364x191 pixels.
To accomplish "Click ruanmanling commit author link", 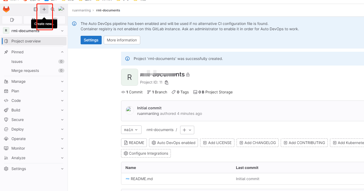I will pos(148,114).
